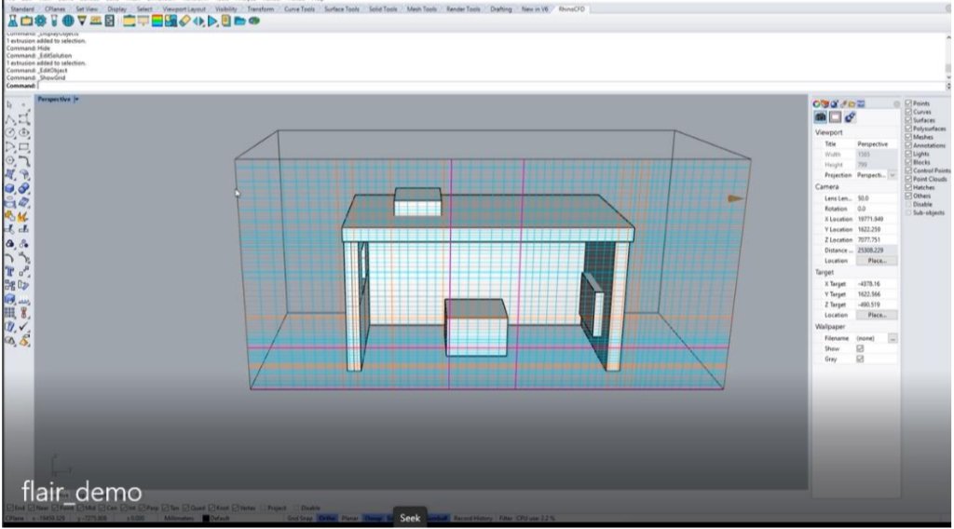Click the Lens Length value field
The height and width of the screenshot is (529, 954).
(876, 198)
